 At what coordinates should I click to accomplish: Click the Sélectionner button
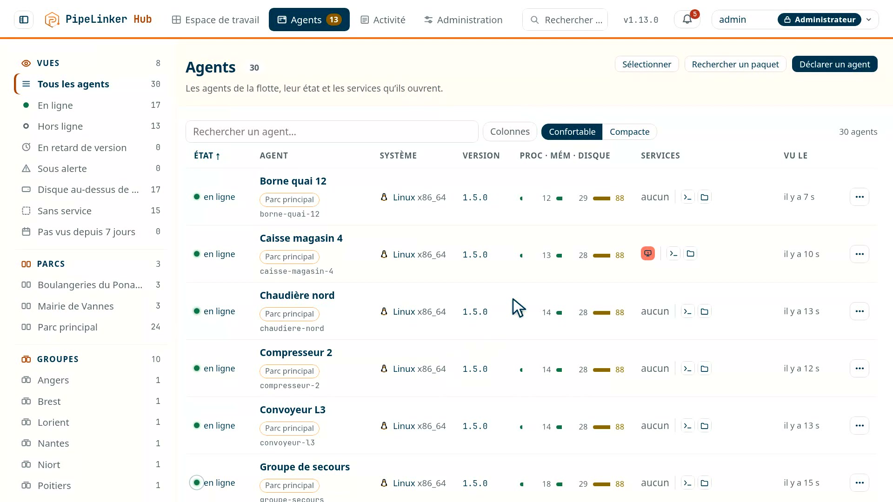point(646,64)
